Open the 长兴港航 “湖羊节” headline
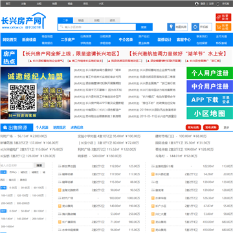The image size is (233, 233). pyautogui.click(x=178, y=54)
